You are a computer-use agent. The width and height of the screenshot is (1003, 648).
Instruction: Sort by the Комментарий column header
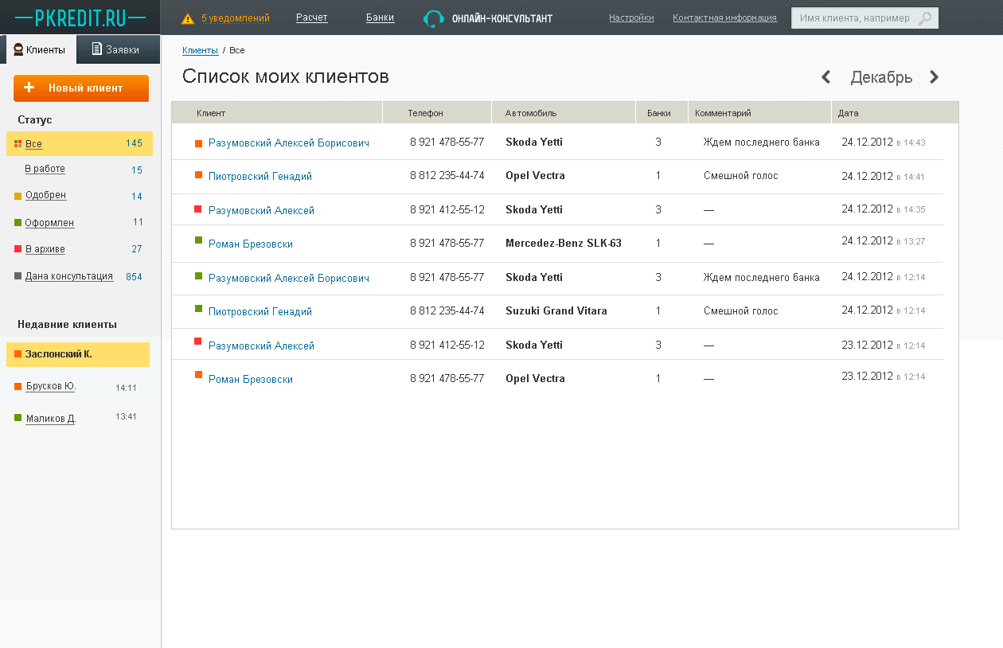pos(723,113)
